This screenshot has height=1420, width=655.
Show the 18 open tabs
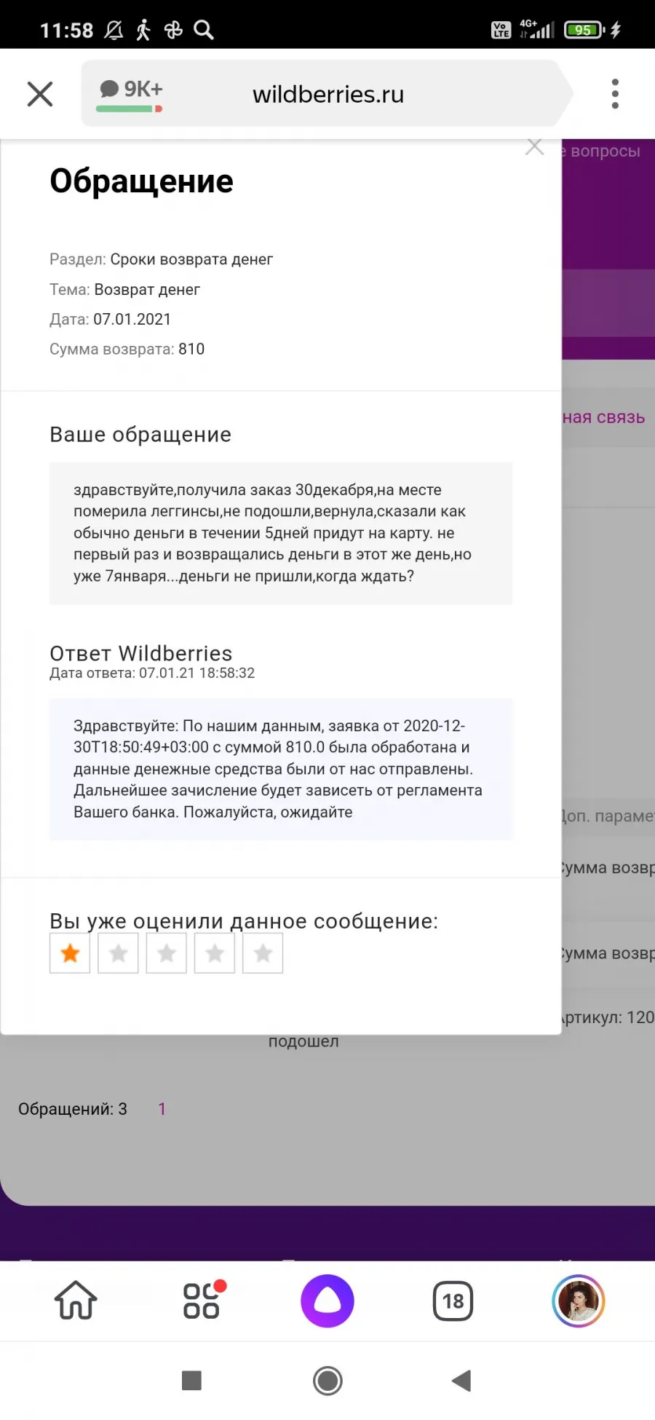point(453,1301)
